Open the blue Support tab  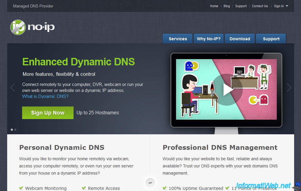(271, 39)
